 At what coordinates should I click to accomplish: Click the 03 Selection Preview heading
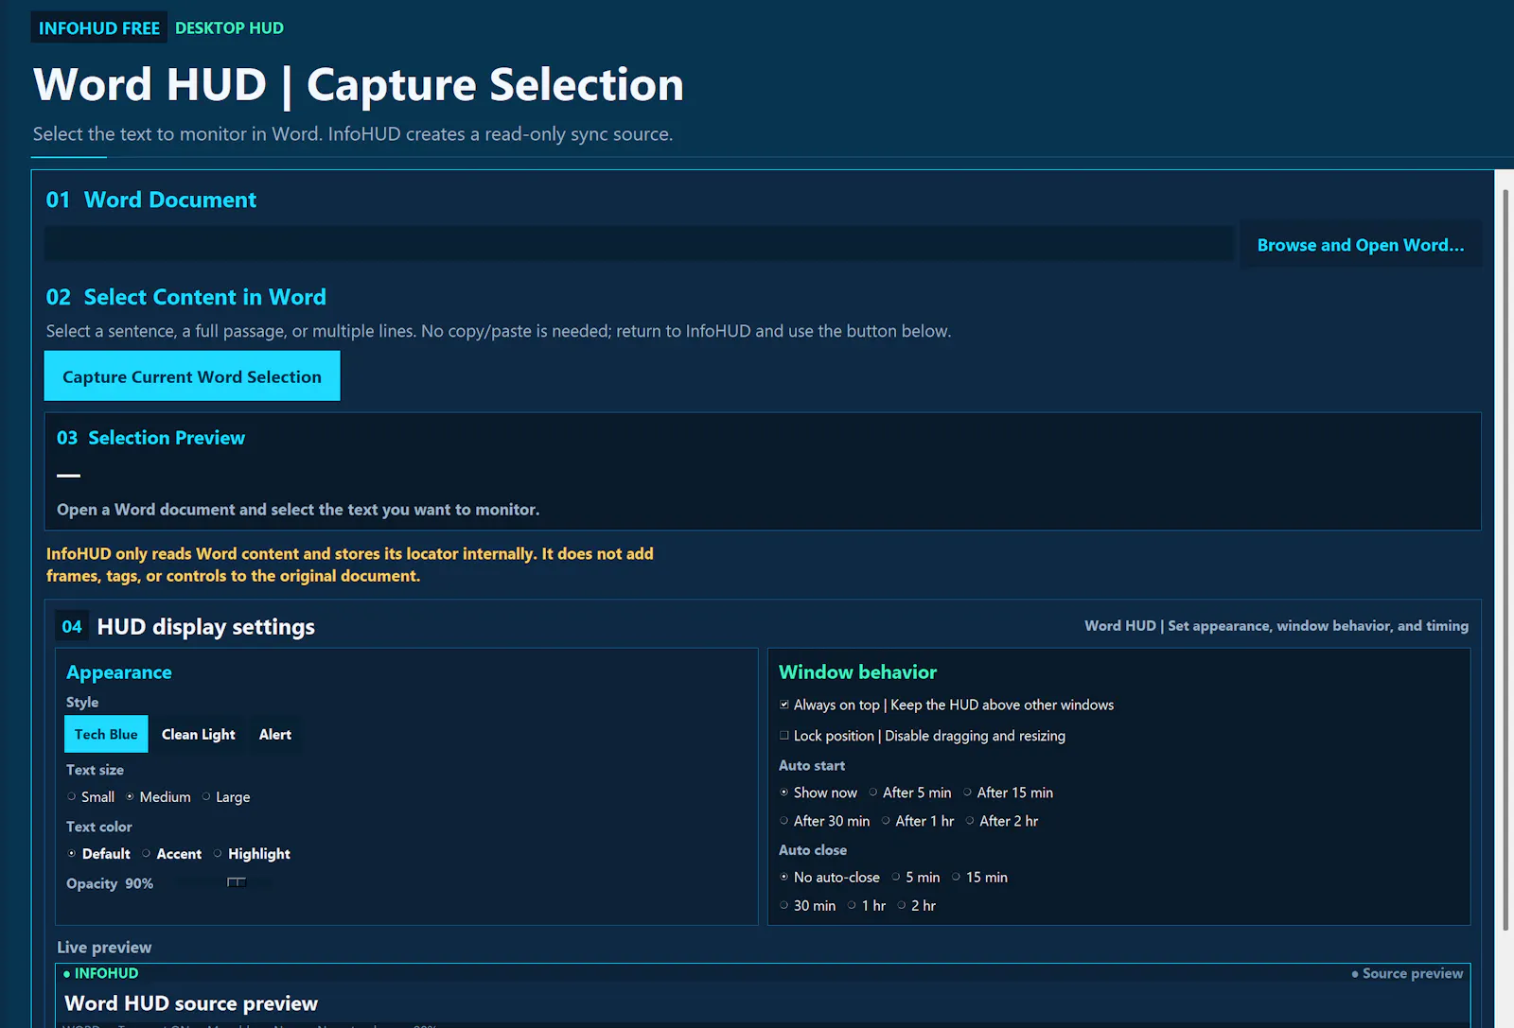tap(150, 438)
